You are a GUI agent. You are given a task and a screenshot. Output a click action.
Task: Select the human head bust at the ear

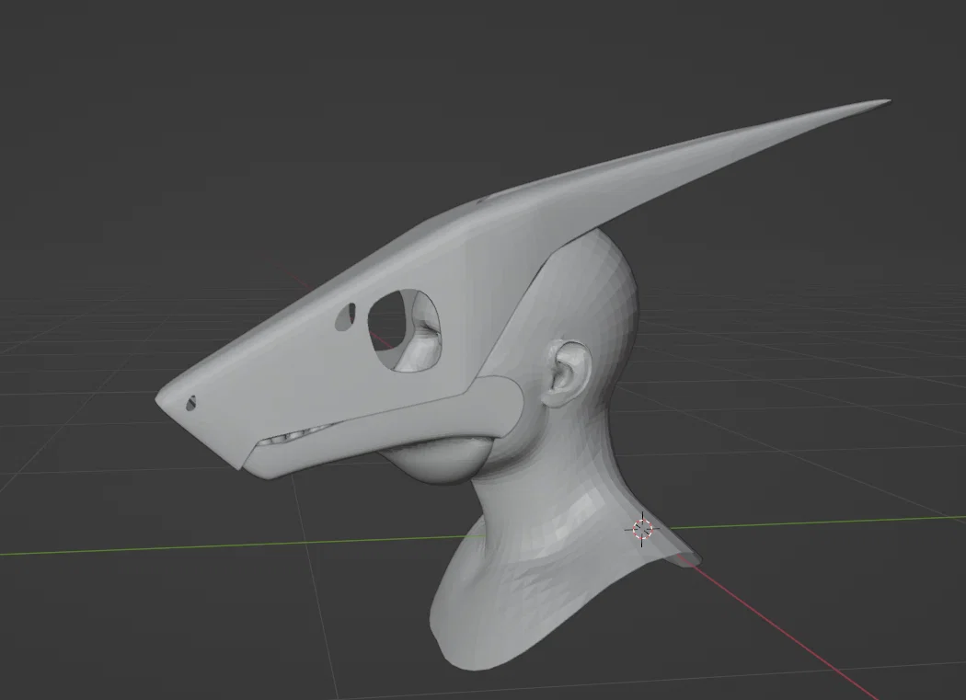[x=567, y=373]
